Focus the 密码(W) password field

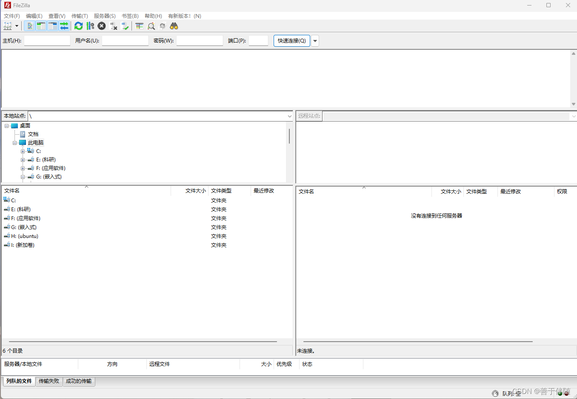click(x=200, y=41)
